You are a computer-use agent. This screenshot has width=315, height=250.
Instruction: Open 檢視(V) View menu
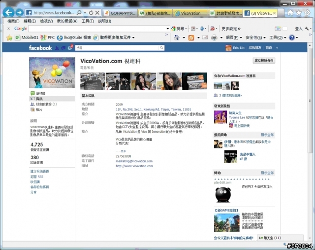pos(46,21)
